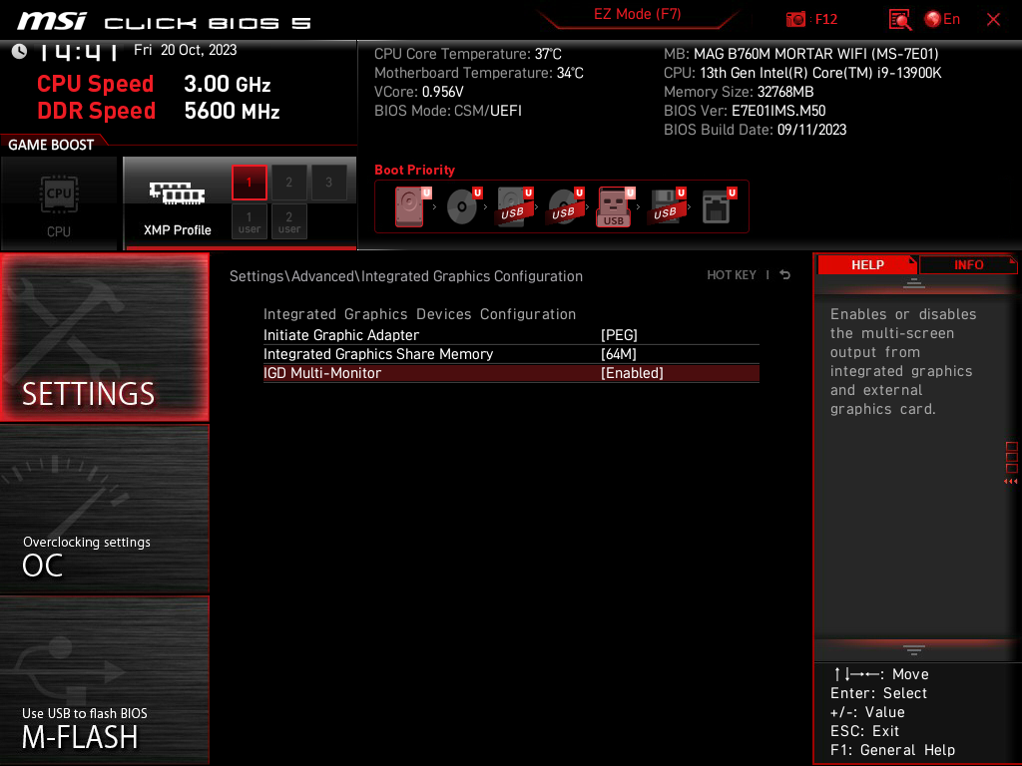Image resolution: width=1022 pixels, height=766 pixels.
Task: Click the help panel top scroll handle
Action: click(x=914, y=282)
